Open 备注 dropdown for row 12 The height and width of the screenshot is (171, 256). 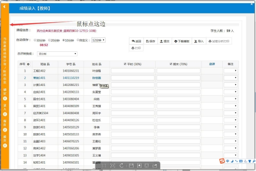click(x=231, y=148)
